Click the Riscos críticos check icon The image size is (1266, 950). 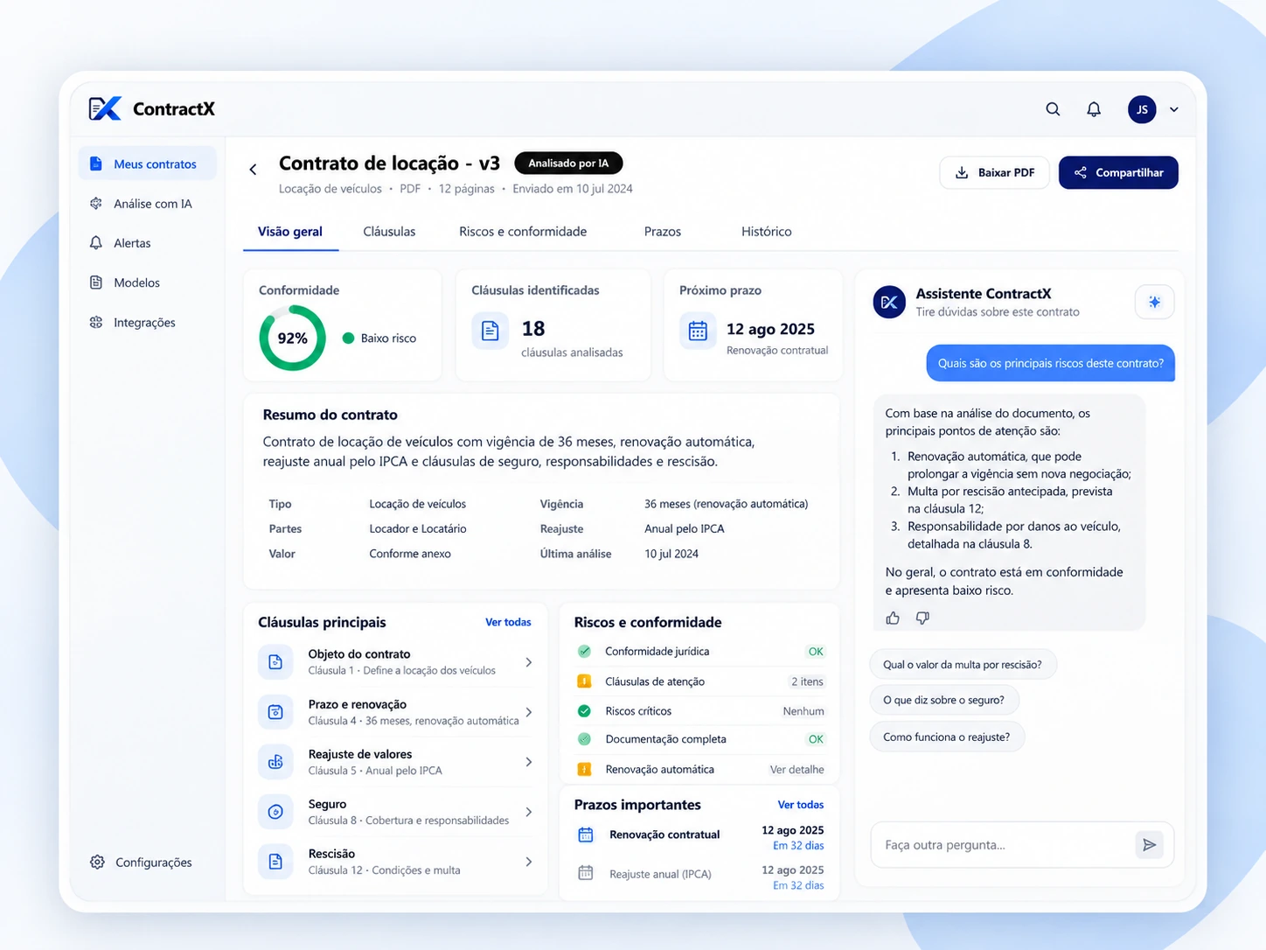pyautogui.click(x=584, y=711)
